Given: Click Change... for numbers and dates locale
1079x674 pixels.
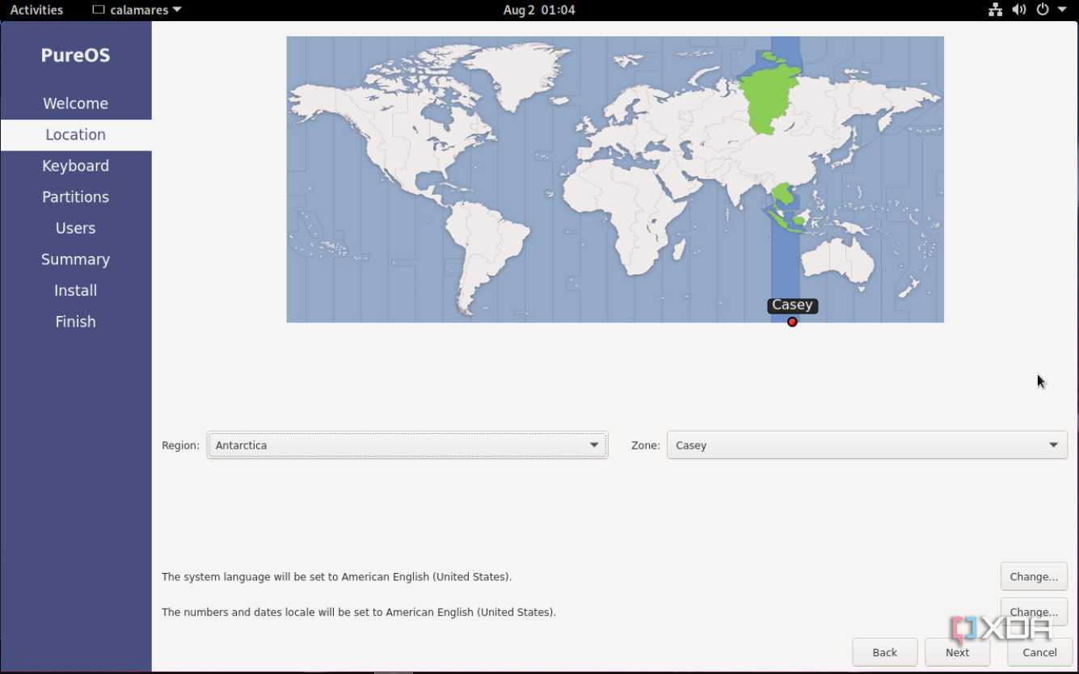Looking at the screenshot, I should coord(1034,612).
